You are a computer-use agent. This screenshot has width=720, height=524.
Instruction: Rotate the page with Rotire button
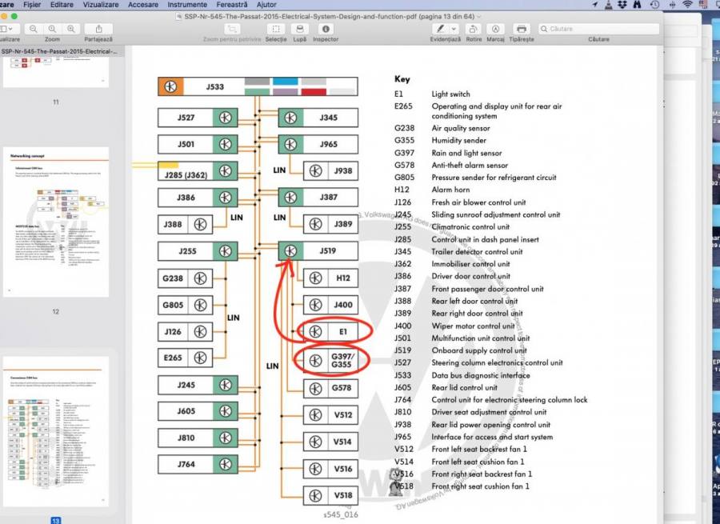pos(474,29)
